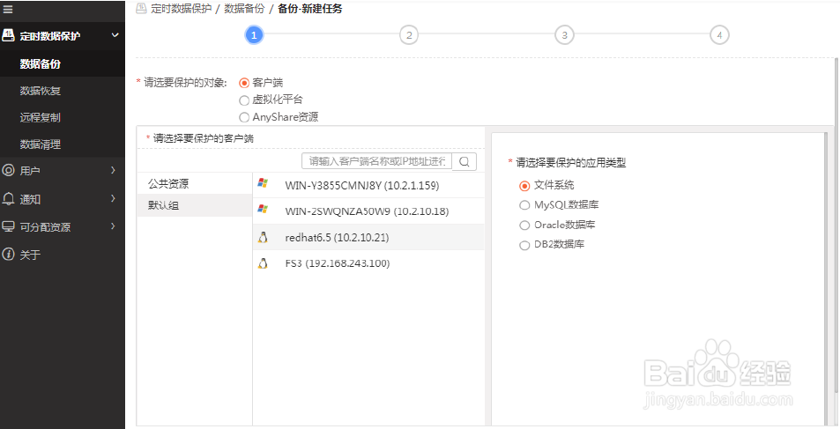Open 远程复制 in the sidebar
The height and width of the screenshot is (429, 840).
pos(63,117)
